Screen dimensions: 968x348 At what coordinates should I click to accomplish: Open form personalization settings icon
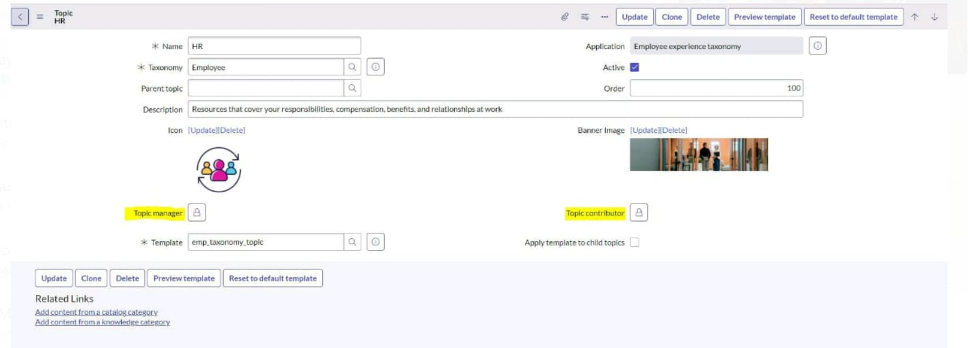(x=585, y=17)
